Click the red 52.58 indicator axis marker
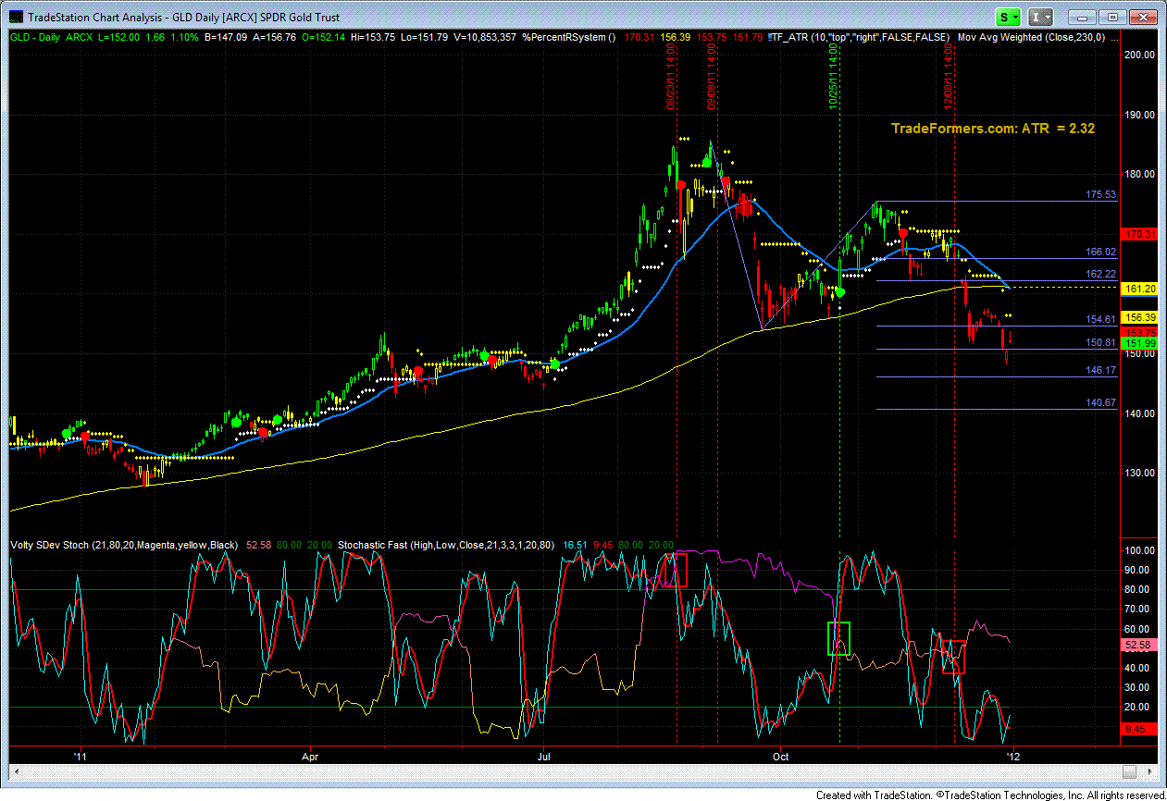 [x=1139, y=644]
